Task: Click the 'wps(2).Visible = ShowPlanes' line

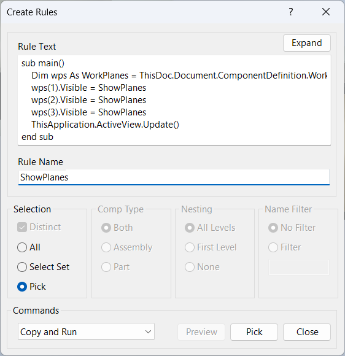Action: (x=88, y=100)
